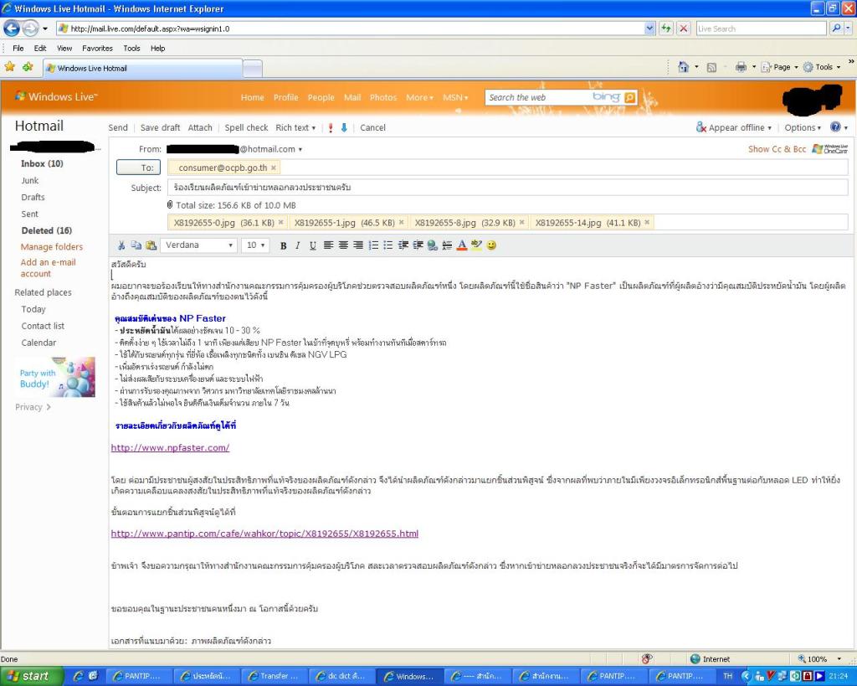Open People in Windows Live header
The image size is (857, 686).
(x=321, y=97)
